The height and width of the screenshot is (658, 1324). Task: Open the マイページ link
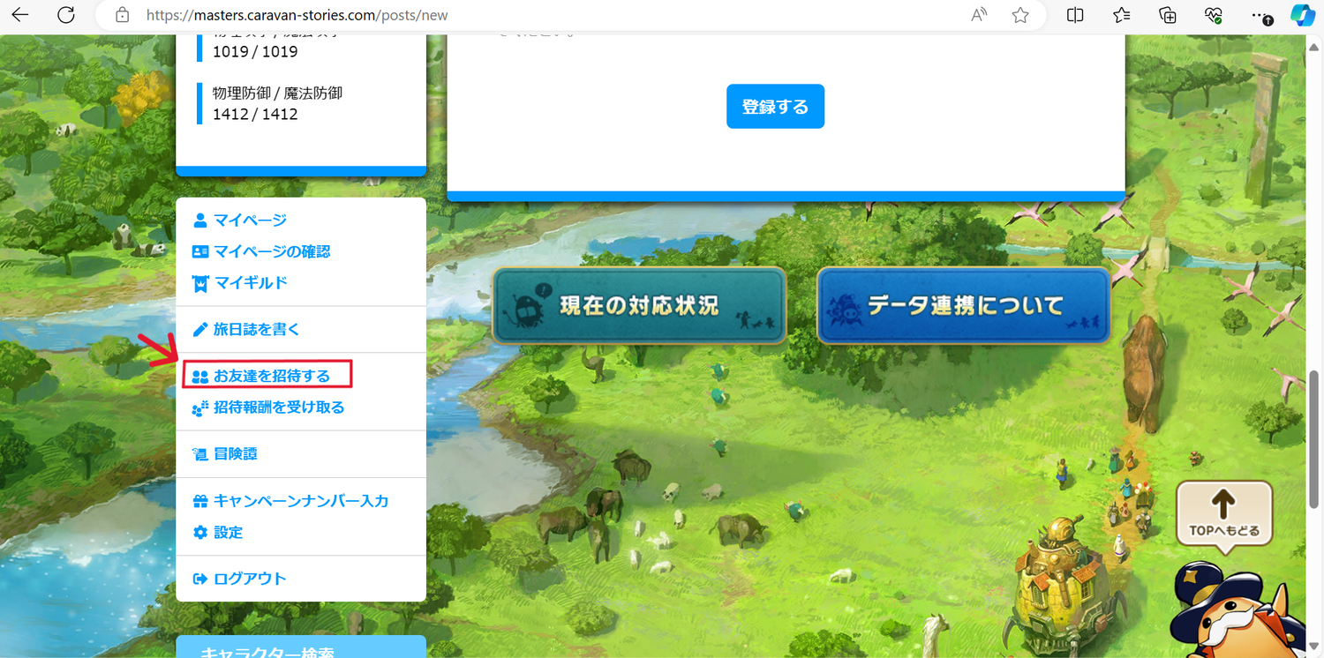point(250,220)
